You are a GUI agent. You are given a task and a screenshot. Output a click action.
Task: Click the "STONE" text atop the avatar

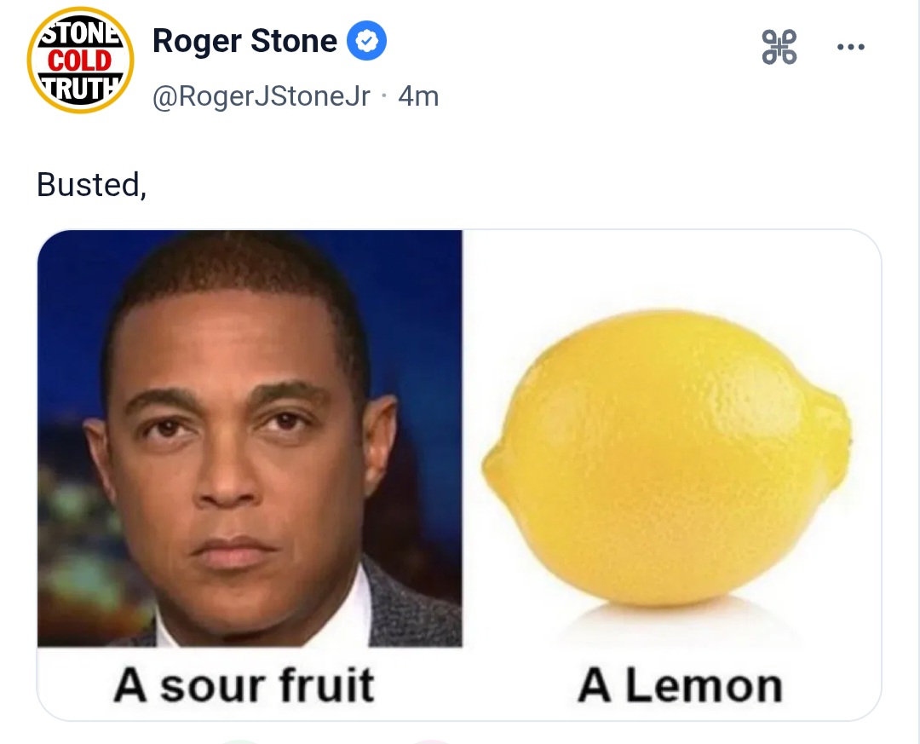80,34
